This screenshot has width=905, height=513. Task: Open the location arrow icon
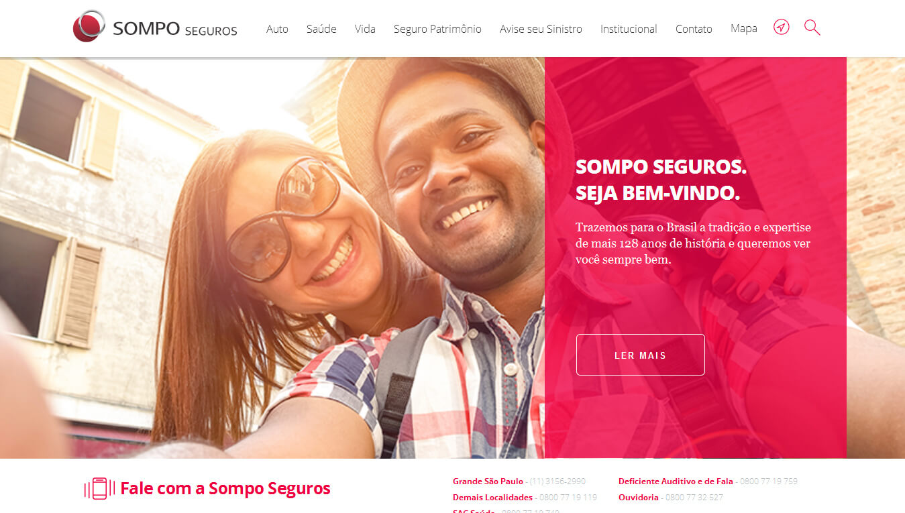point(781,27)
